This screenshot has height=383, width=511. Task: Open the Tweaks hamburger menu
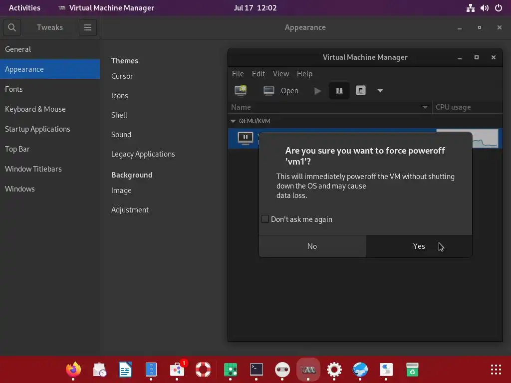88,27
